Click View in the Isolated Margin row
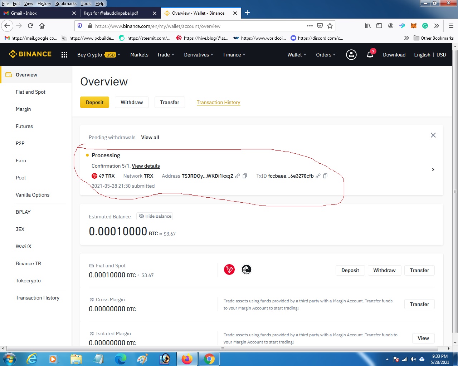 (x=423, y=338)
